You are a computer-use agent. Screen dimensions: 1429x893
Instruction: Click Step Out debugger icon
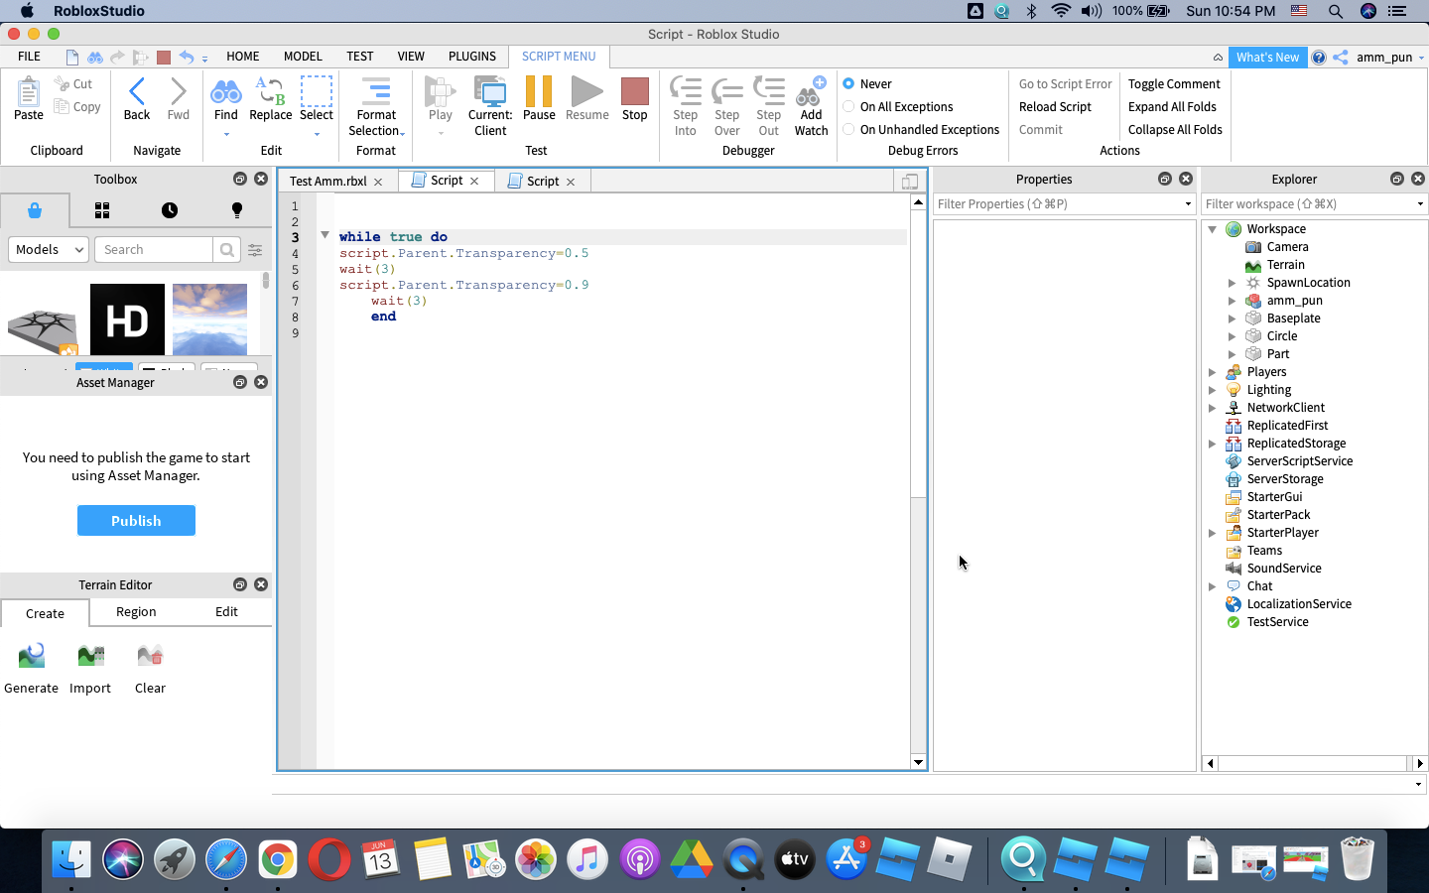point(769,91)
